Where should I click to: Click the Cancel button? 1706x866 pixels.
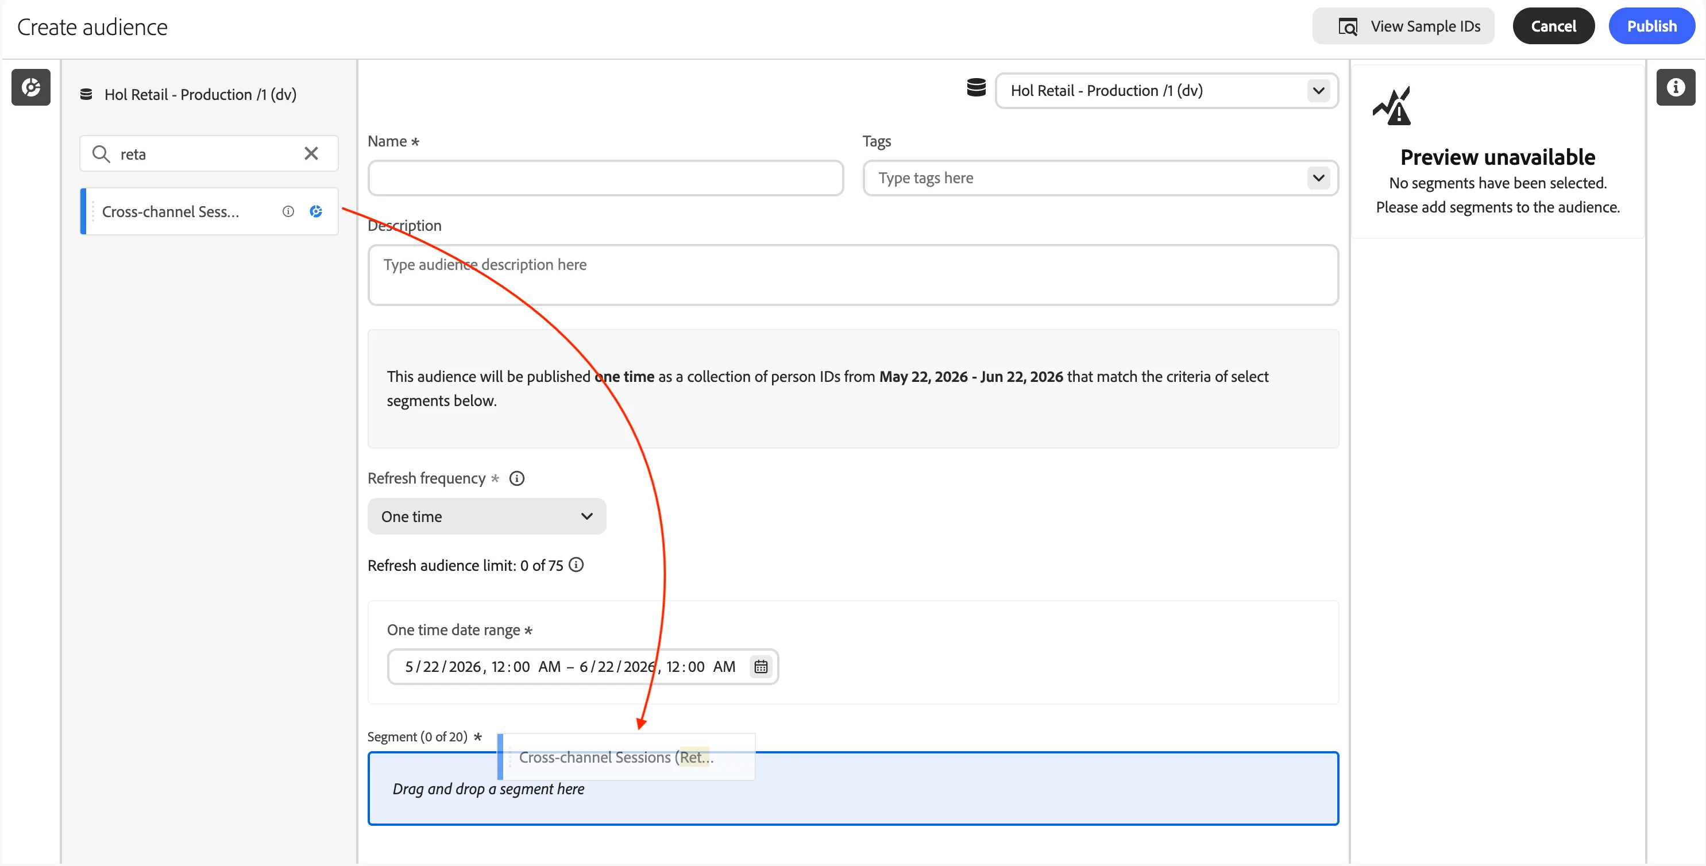click(1553, 26)
